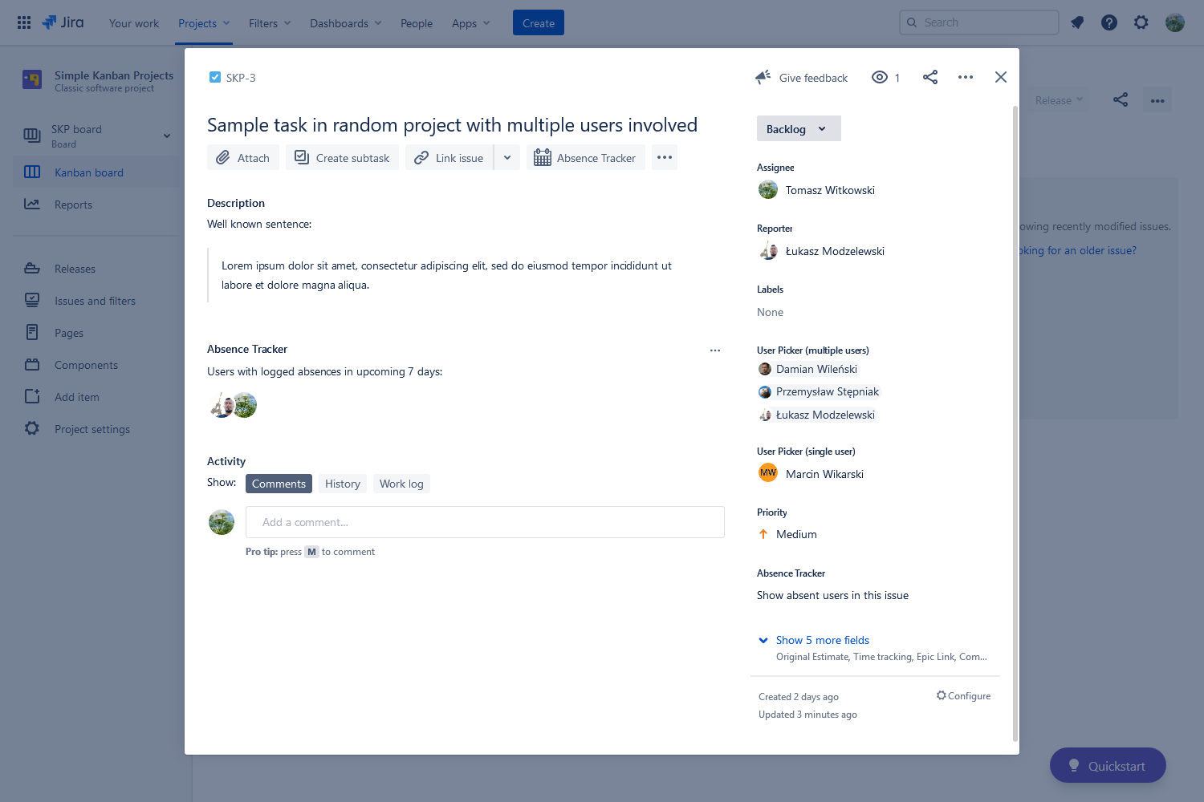This screenshot has width=1204, height=802.
Task: Click single user Marcin Wikarski
Action: pyautogui.click(x=811, y=473)
